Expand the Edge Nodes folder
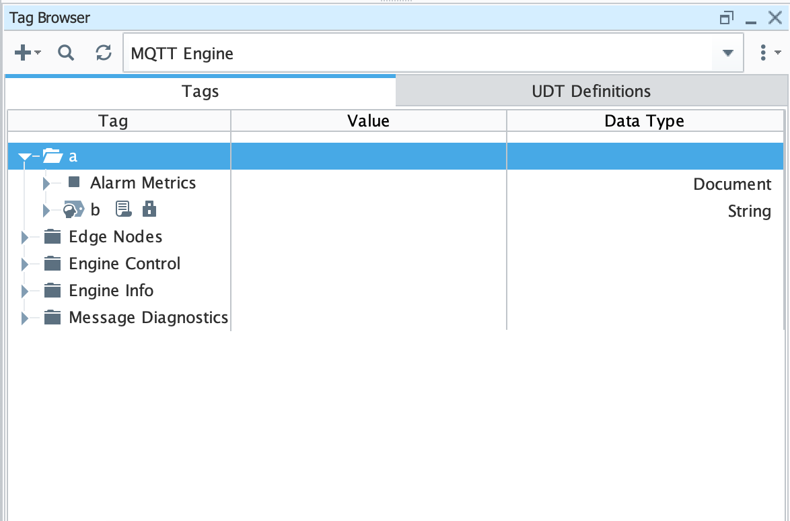This screenshot has width=790, height=521. point(25,237)
